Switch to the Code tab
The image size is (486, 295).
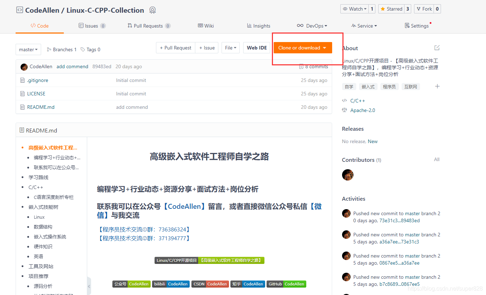click(40, 26)
